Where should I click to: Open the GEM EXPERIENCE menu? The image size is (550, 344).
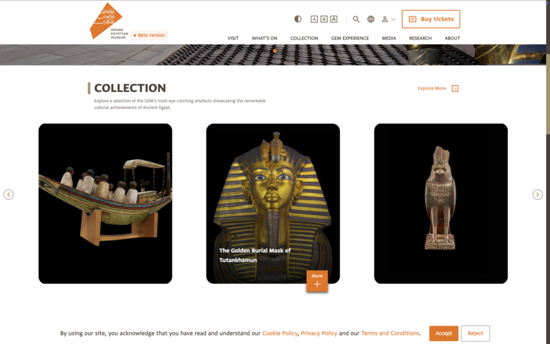[x=350, y=38]
